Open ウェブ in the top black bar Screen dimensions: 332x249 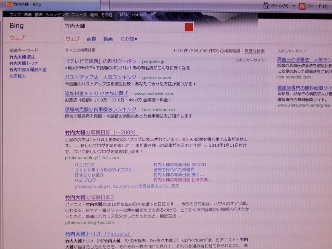15,15
